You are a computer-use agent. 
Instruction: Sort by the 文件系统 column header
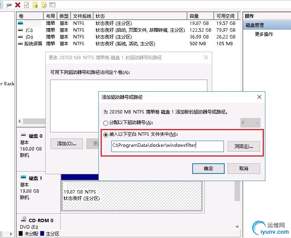tap(82, 16)
